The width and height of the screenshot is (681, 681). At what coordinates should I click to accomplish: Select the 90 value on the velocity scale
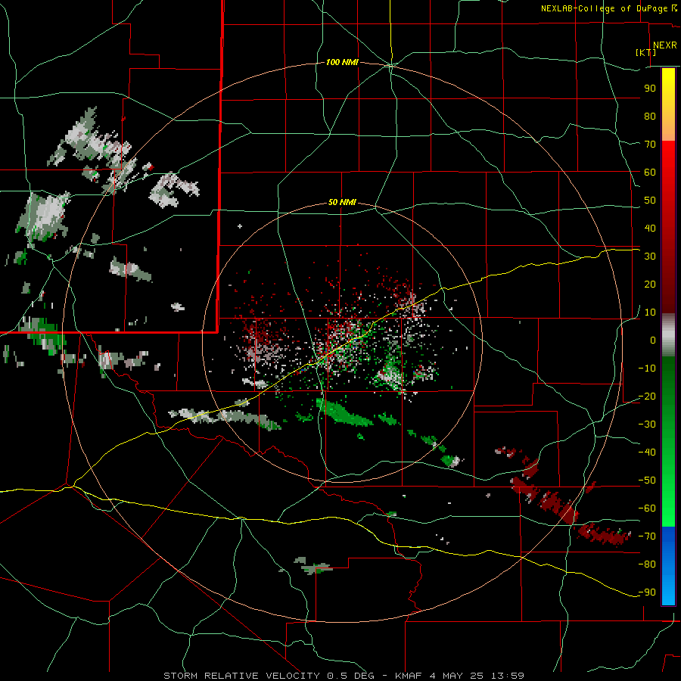tap(650, 89)
